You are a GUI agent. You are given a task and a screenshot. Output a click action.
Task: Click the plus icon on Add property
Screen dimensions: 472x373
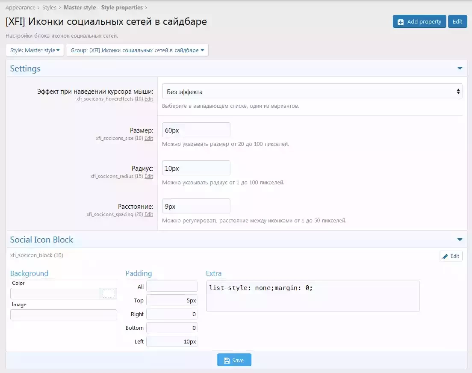401,22
